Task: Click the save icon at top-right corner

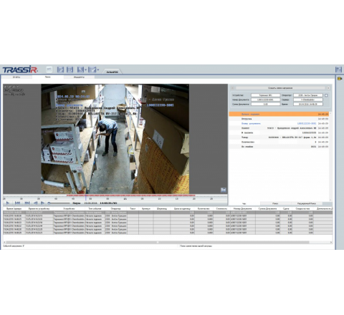Action: tap(338, 69)
